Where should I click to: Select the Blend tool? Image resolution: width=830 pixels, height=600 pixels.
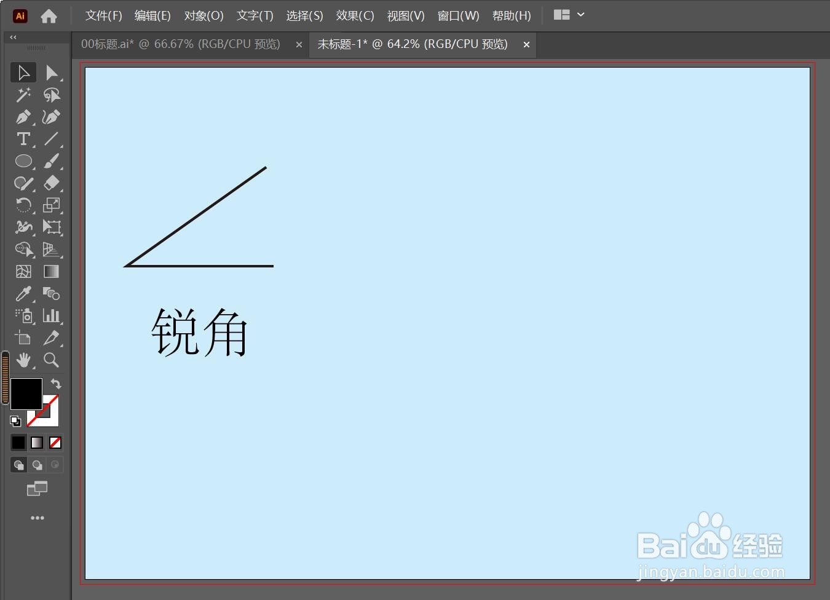tap(52, 294)
